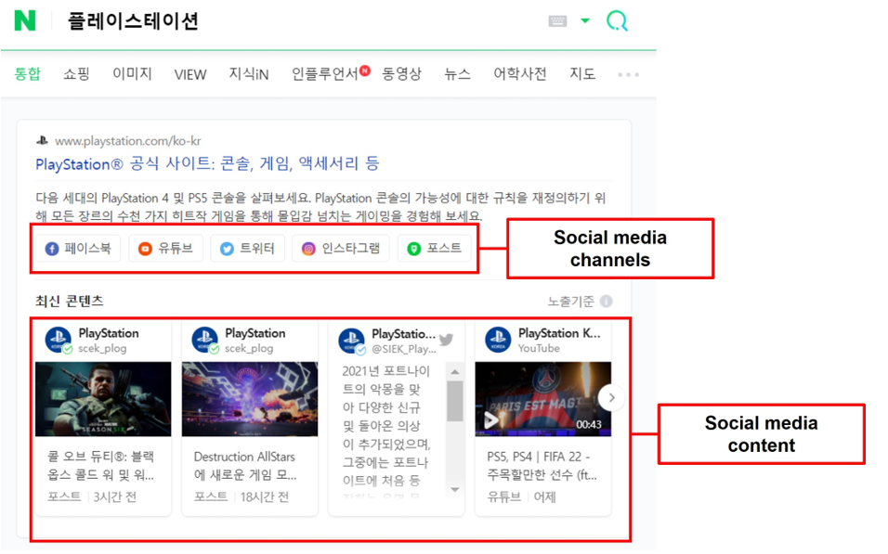Open the PlayStation 공식 사이트 title link
Screen dimensions: 888x554
(x=207, y=163)
